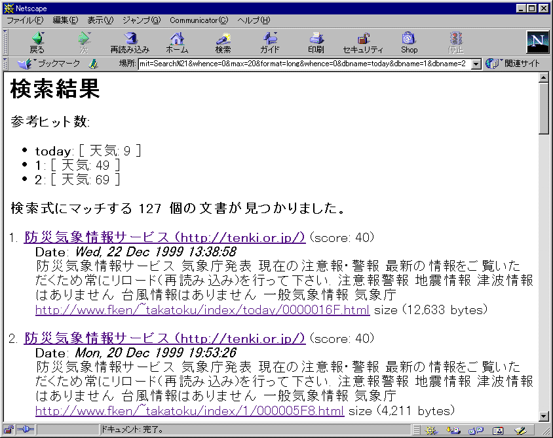Open Mailbox from component bar
This screenshot has width=553, height=438.
tap(453, 430)
